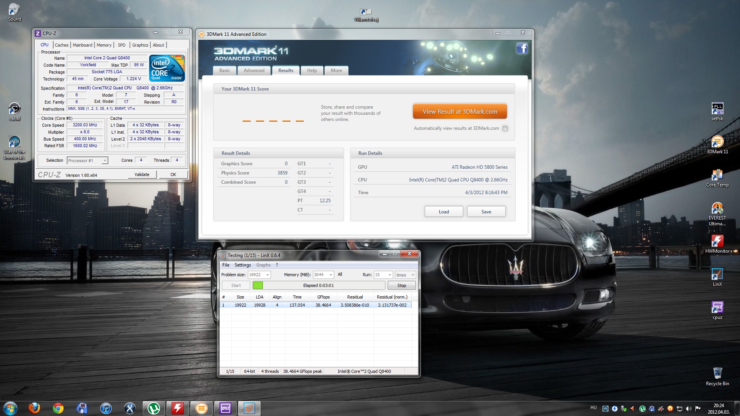Stop the LinX test
This screenshot has width=740, height=416.
[402, 285]
